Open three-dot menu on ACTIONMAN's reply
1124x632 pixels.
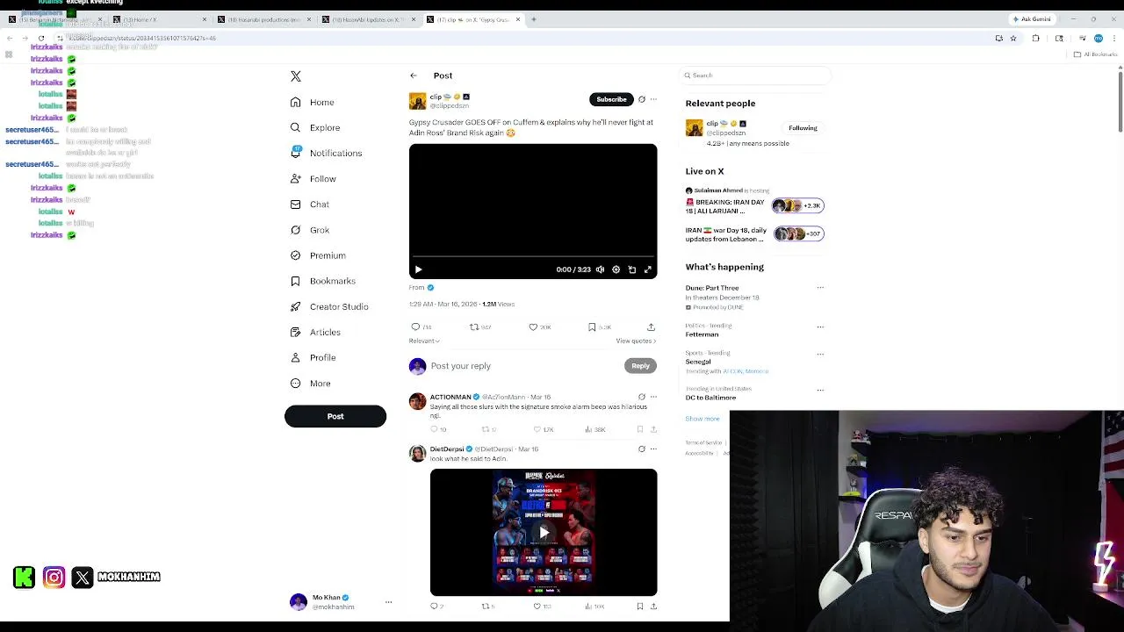(653, 397)
